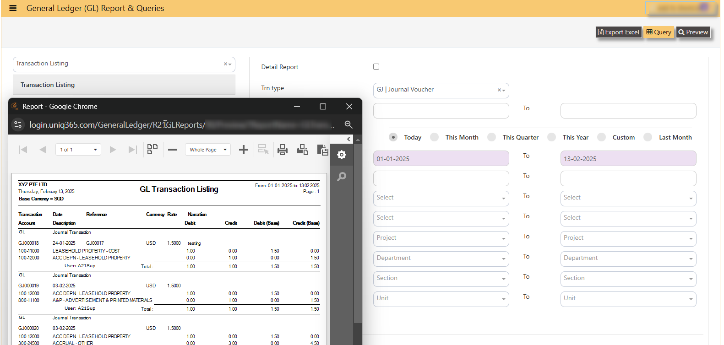Click transaction number GJ000018 in report

[x=28, y=243]
